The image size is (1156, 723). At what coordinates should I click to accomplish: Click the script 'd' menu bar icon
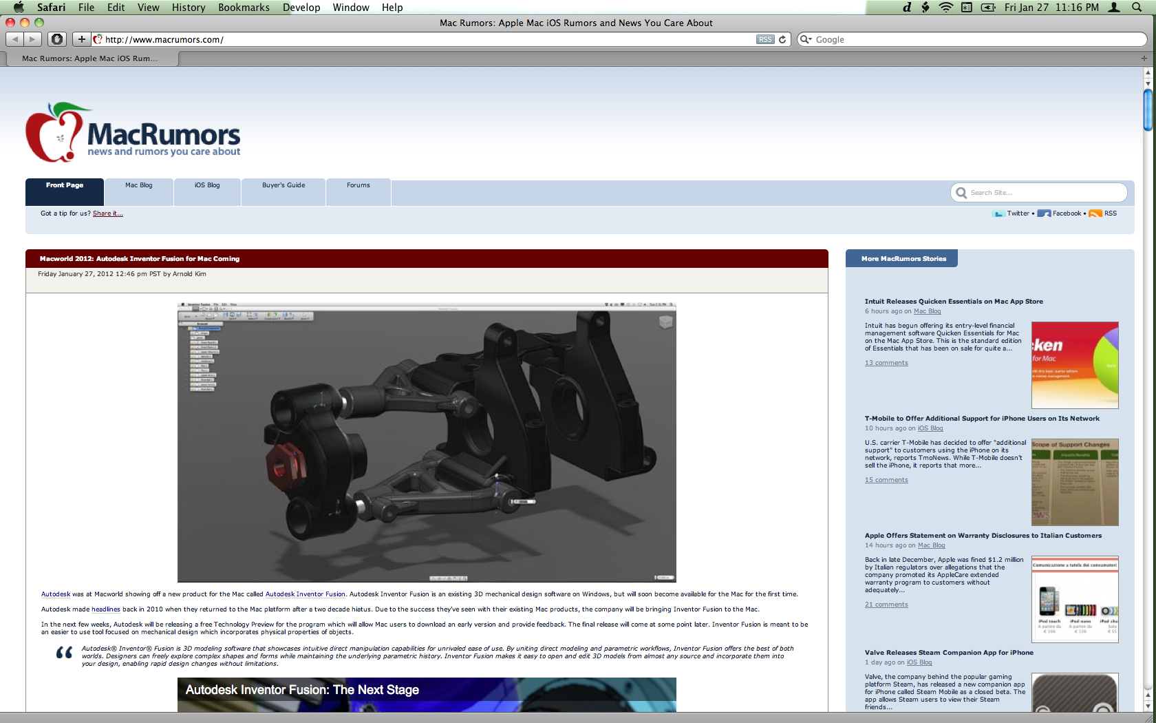point(907,7)
